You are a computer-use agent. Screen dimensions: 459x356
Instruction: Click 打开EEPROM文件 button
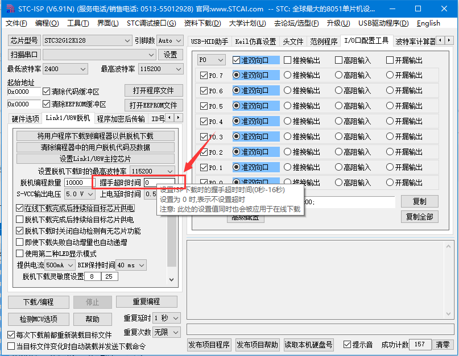coord(154,105)
